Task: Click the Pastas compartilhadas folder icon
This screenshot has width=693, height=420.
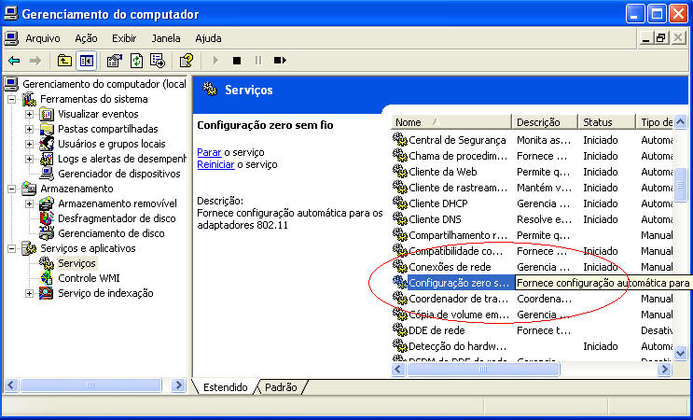Action: point(47,129)
